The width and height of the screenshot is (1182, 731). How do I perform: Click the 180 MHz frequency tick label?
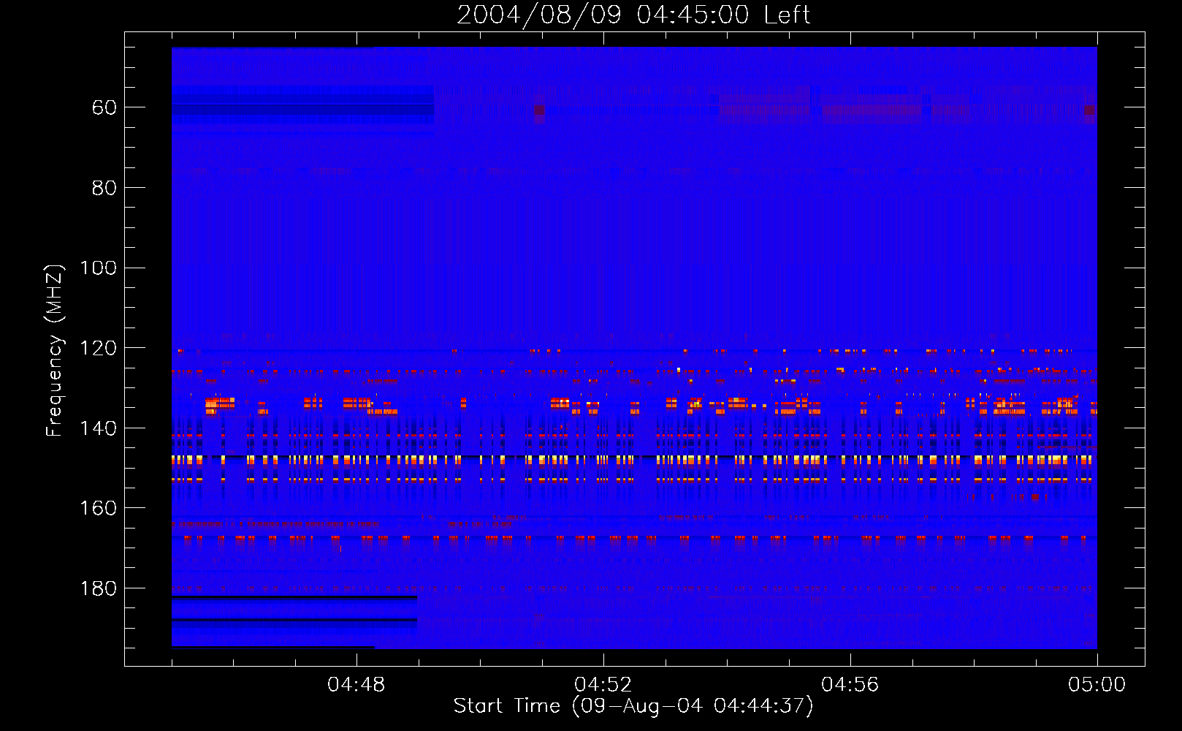[99, 588]
